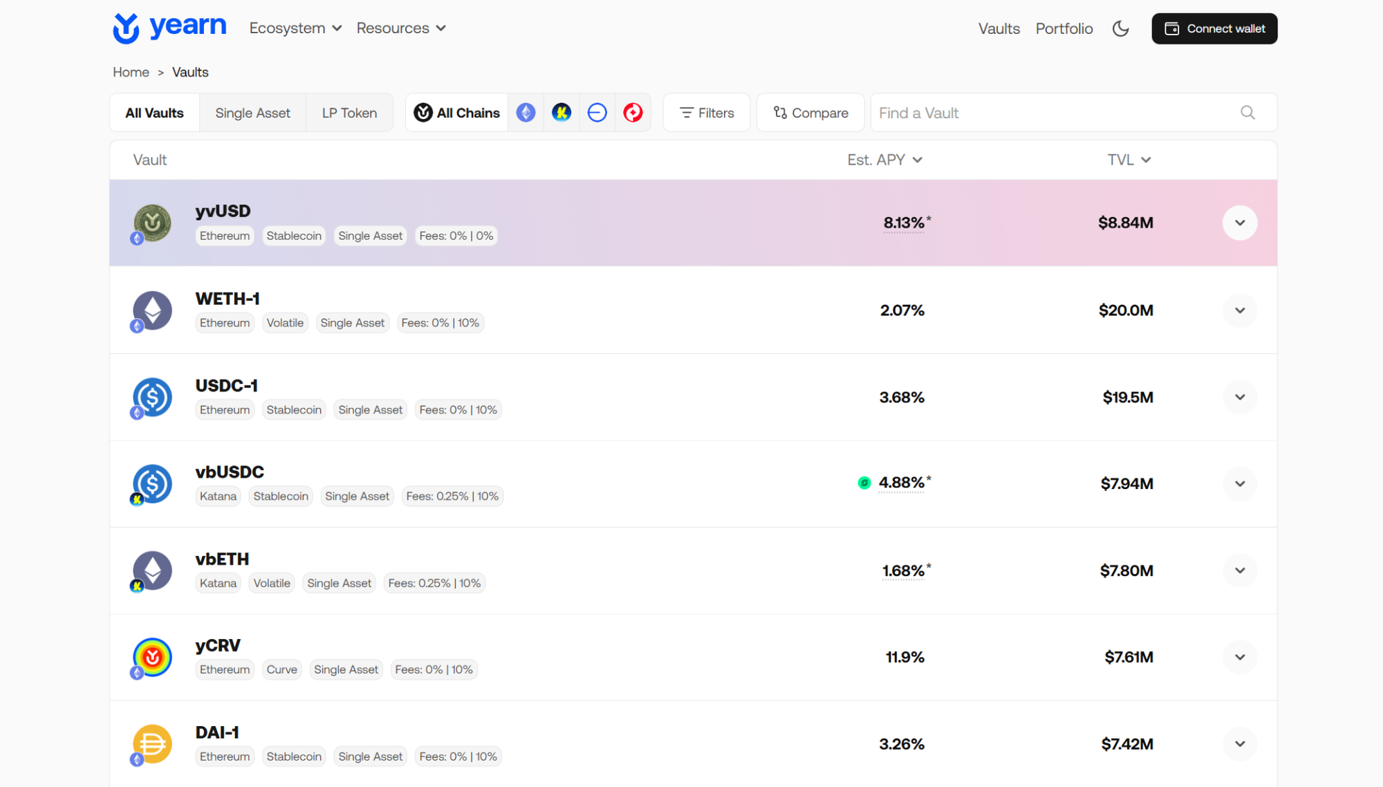Viewport: 1383px width, 787px height.
Task: Click the $19.5M TVL value
Action: 1128,397
